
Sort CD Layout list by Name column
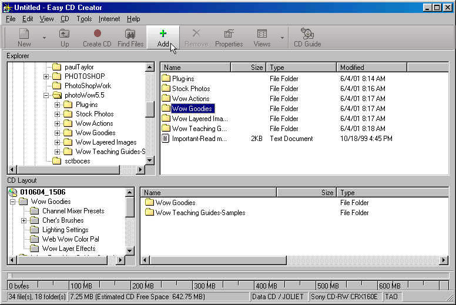pyautogui.click(x=208, y=193)
